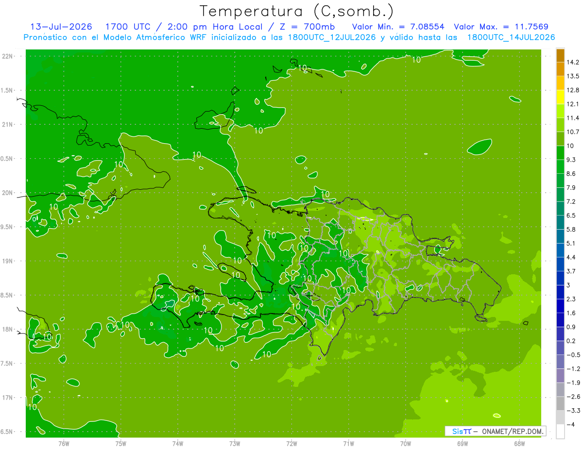Click the orange swatch above the 14.2 label

pyautogui.click(x=560, y=55)
